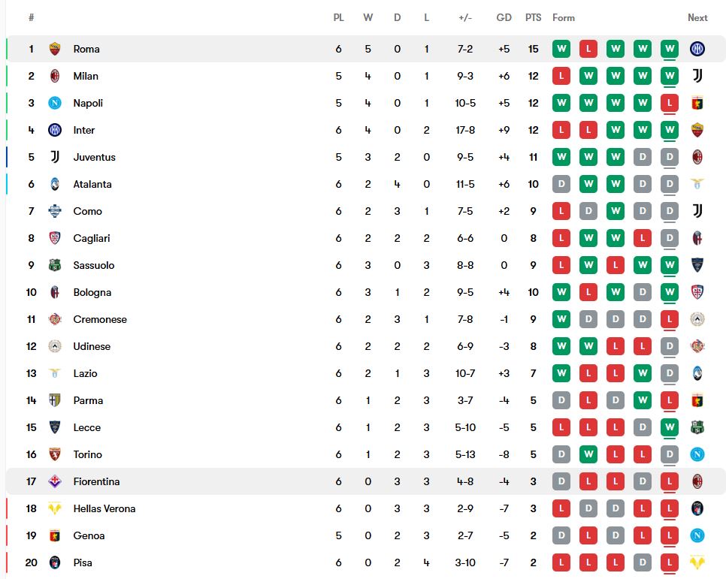Open the Atalanta team link
Image resolution: width=726 pixels, height=579 pixels.
click(x=92, y=184)
